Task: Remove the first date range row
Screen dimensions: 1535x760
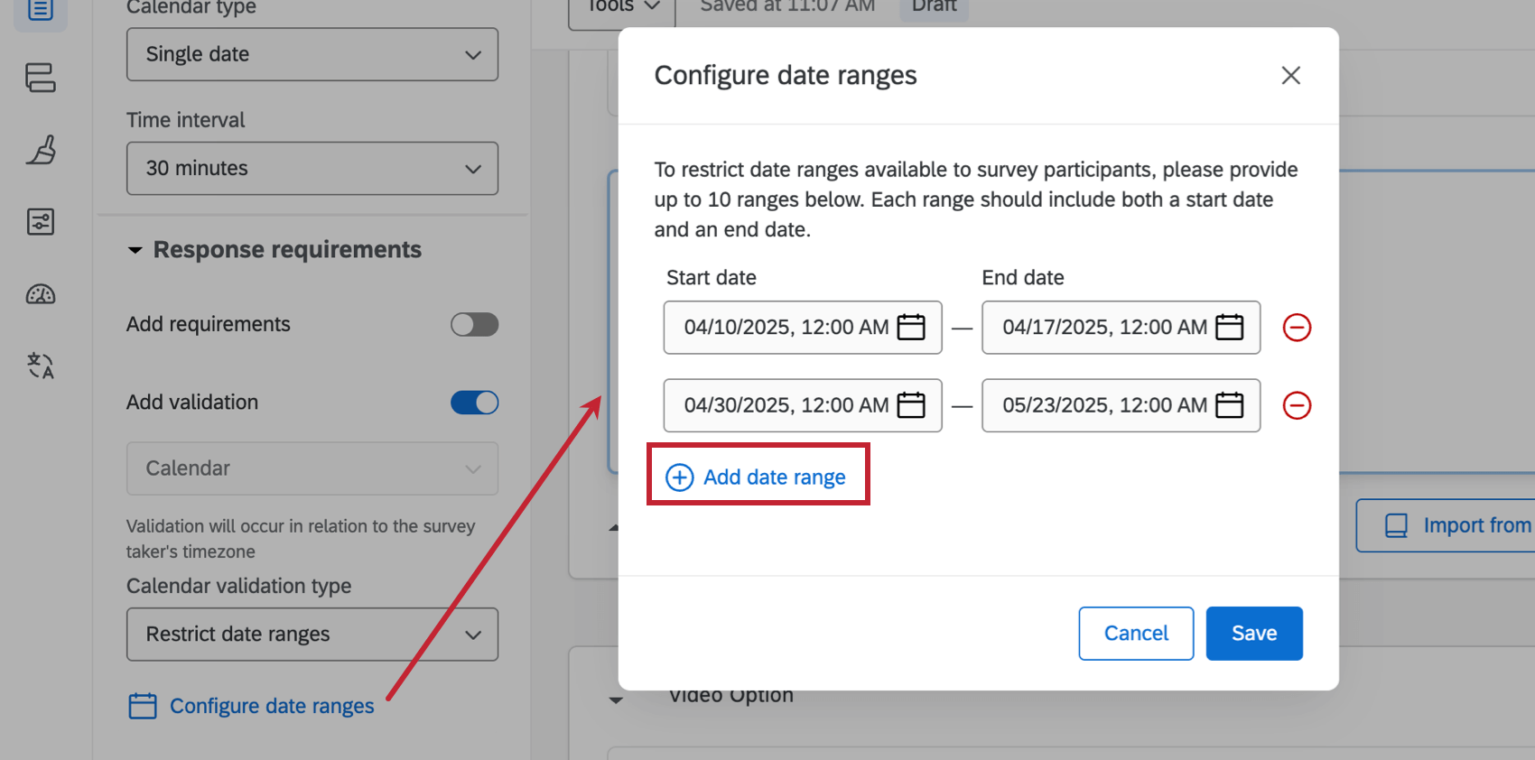Action: coord(1297,327)
